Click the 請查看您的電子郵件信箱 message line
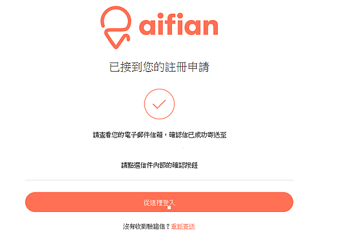Viewport: 344px width, 244px height. coord(130,135)
